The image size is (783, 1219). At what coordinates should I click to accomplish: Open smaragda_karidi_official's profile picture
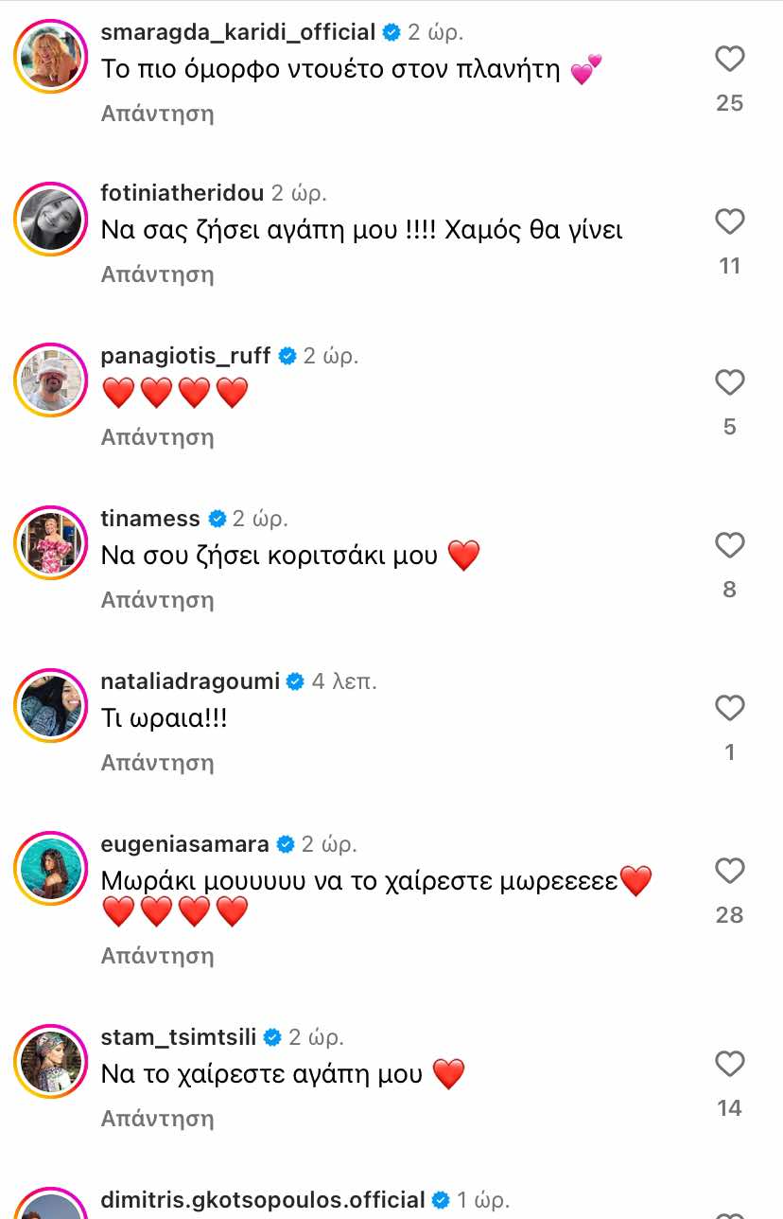point(50,56)
